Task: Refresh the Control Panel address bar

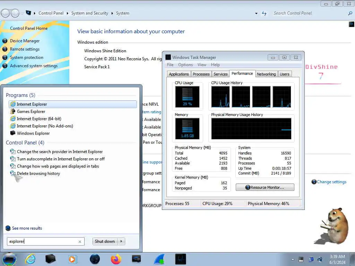Action: [x=264, y=14]
